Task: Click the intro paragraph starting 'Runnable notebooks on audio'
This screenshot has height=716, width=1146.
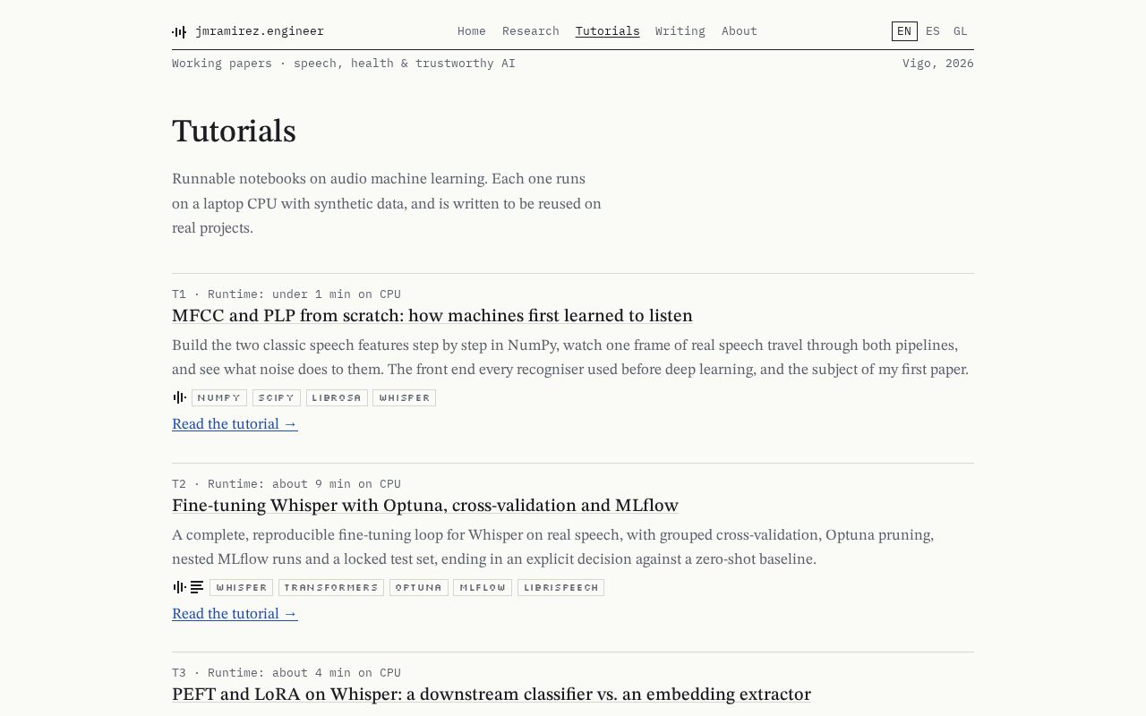Action: pyautogui.click(x=387, y=203)
